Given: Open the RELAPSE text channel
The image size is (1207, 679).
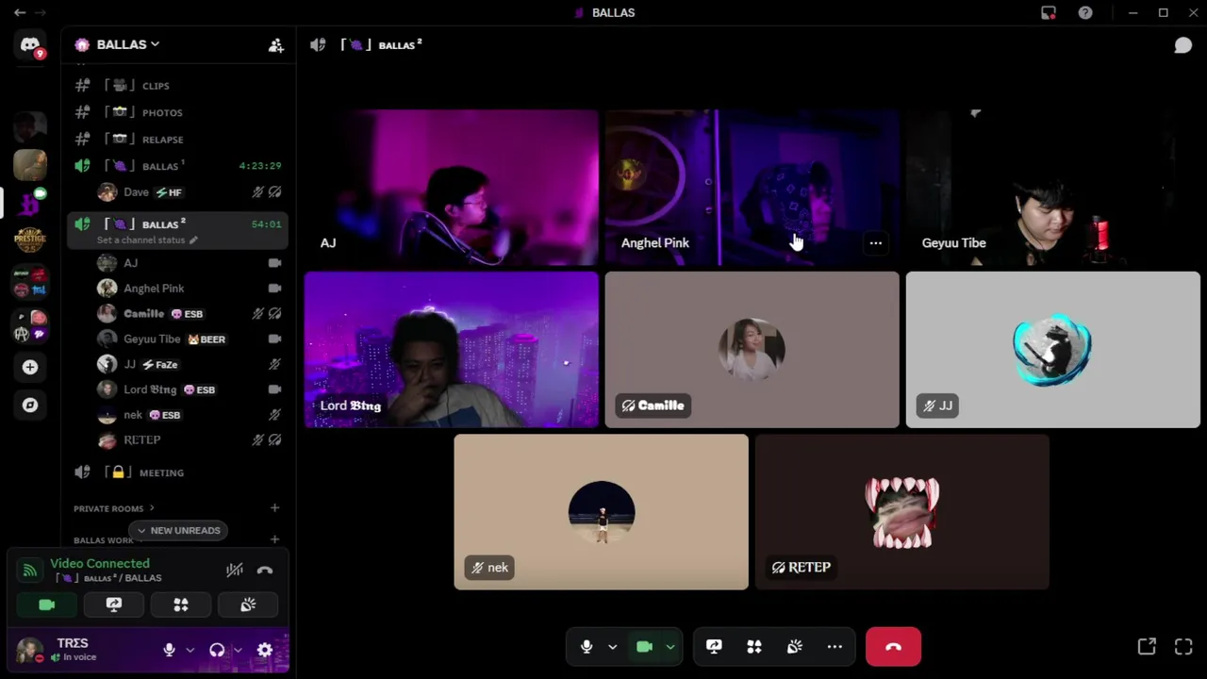Looking at the screenshot, I should tap(178, 140).
